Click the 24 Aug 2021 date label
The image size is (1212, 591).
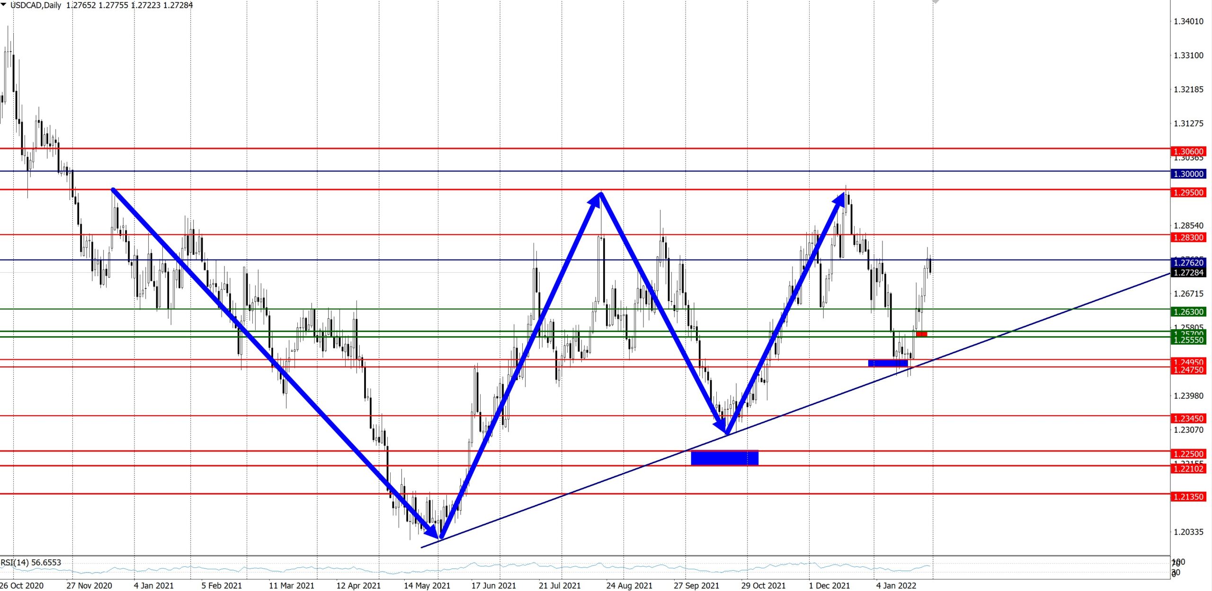click(629, 585)
